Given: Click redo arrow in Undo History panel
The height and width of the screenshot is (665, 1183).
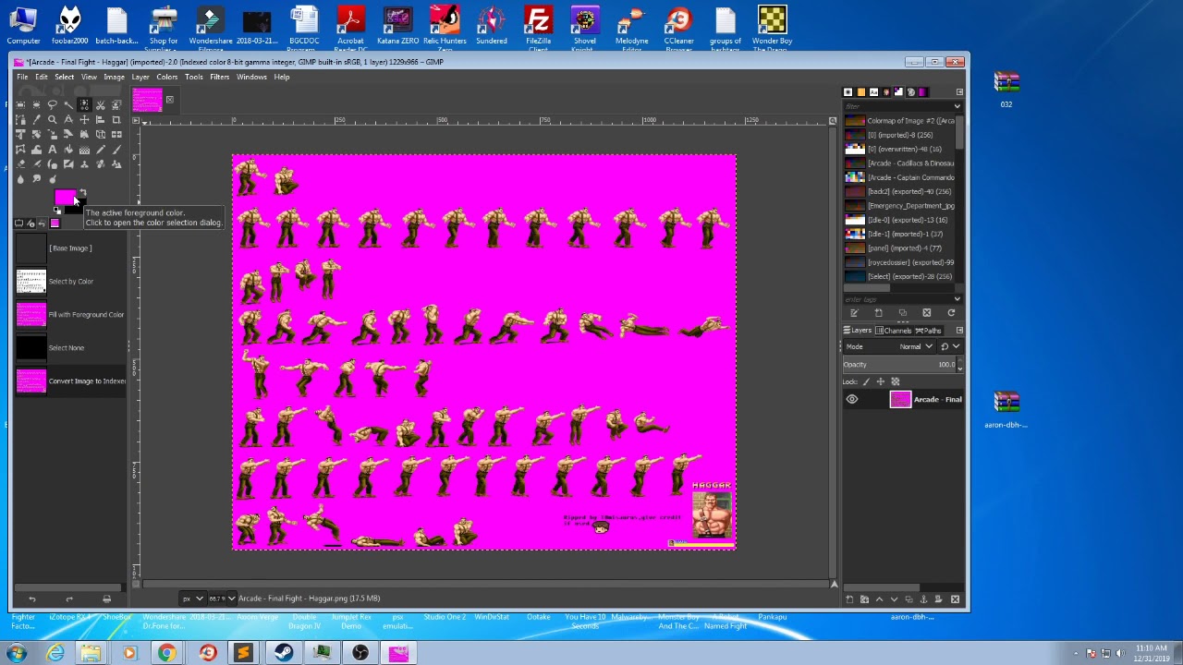Looking at the screenshot, I should coord(68,598).
